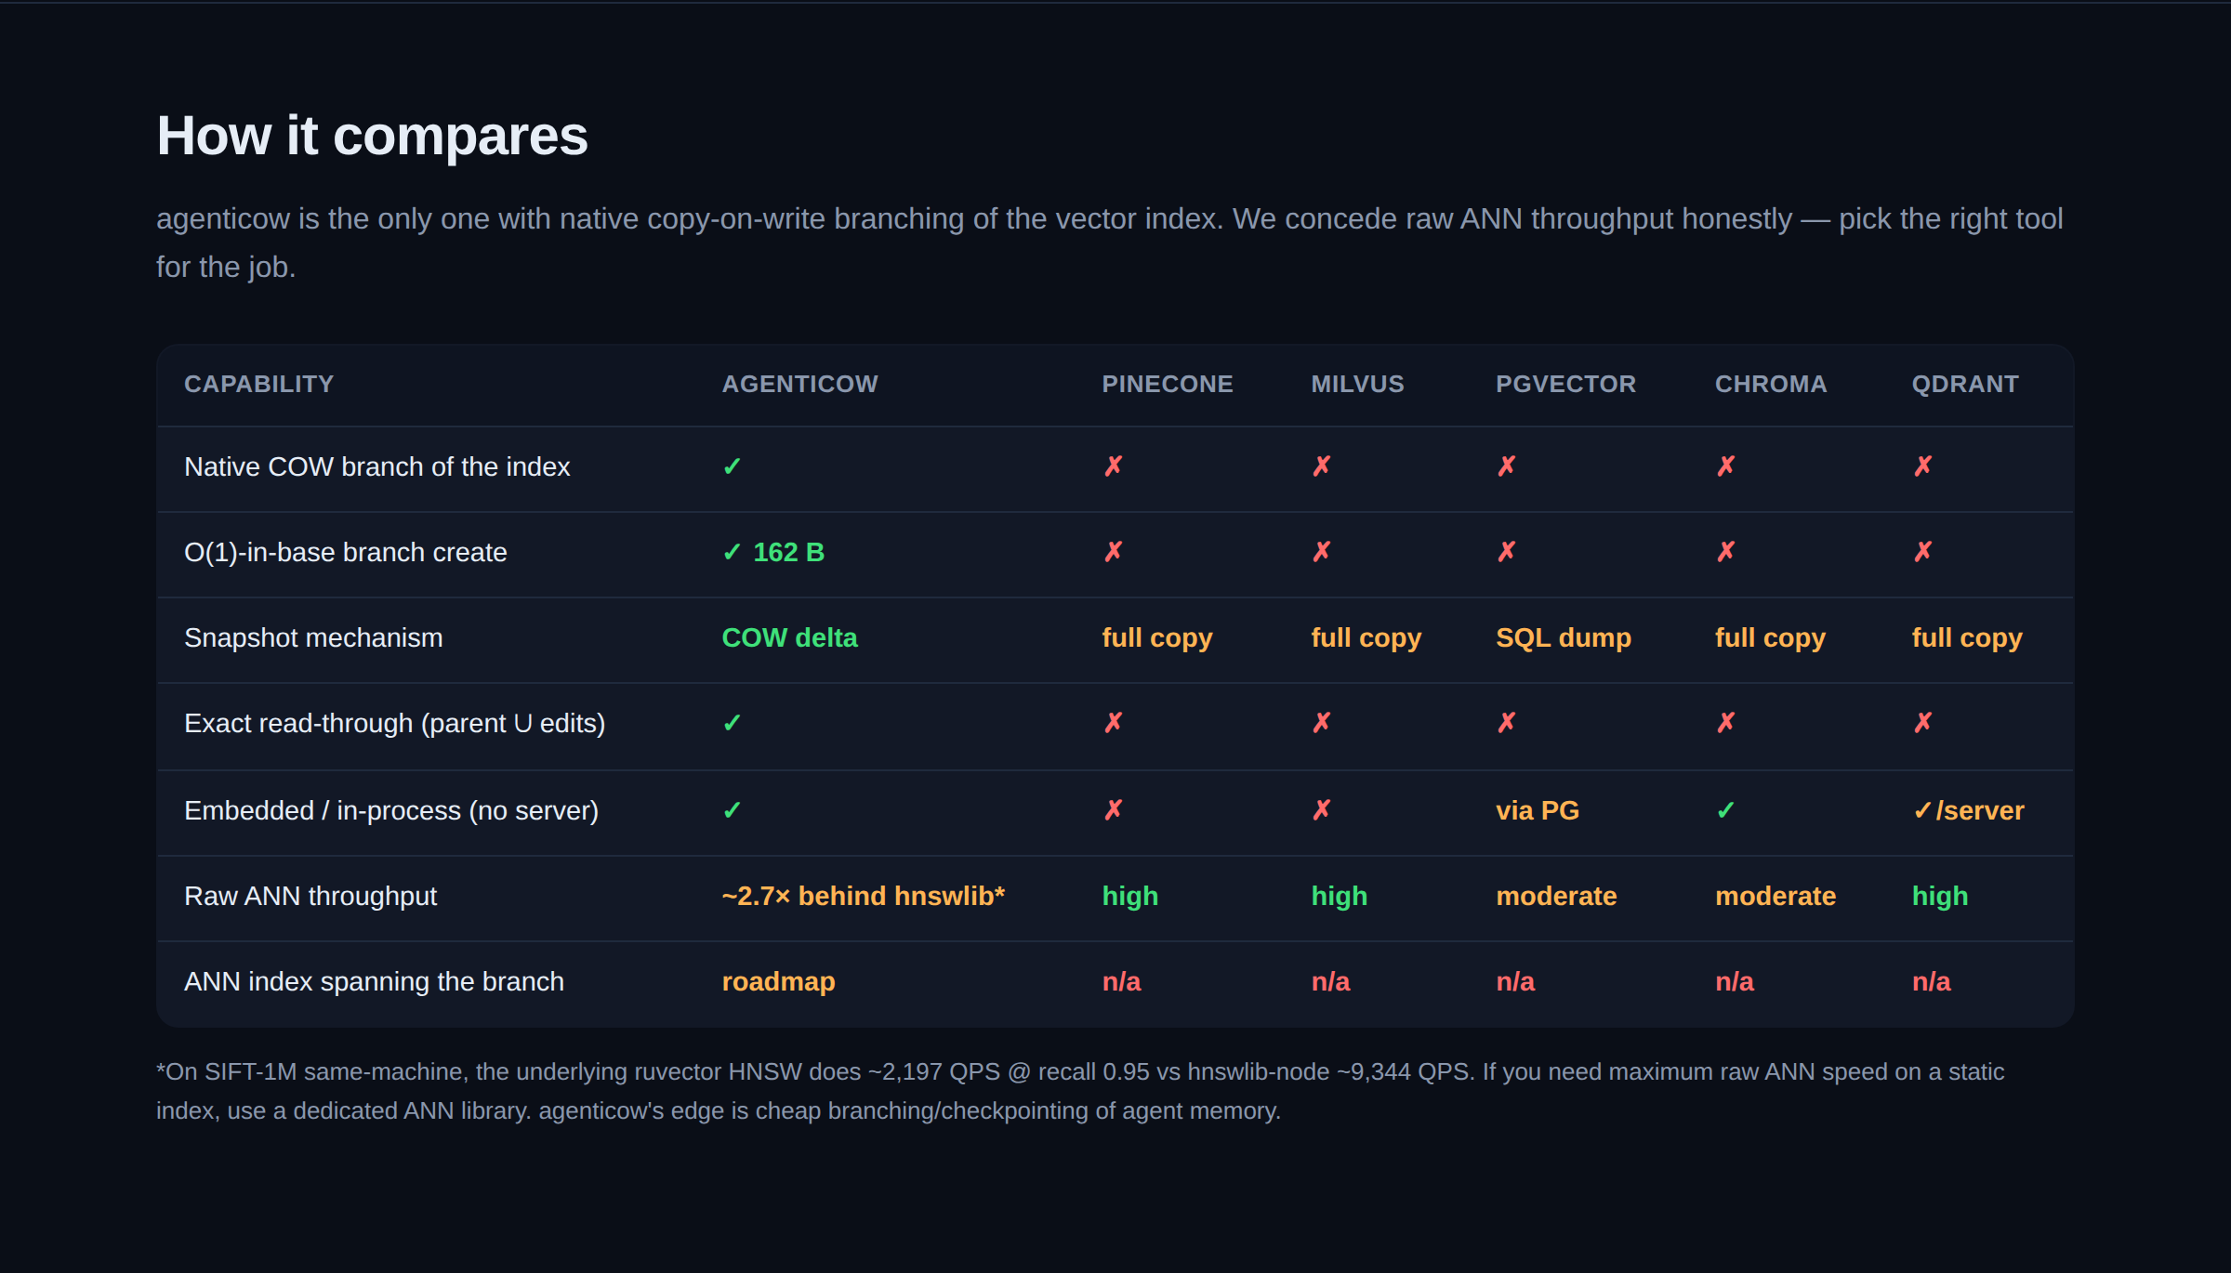Click the Milvus cross for O(1)-in-base branch create
2231x1273 pixels.
1321,552
